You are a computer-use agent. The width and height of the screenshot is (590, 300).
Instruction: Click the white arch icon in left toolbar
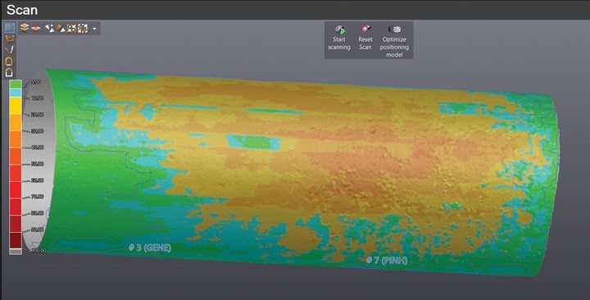pyautogui.click(x=9, y=72)
